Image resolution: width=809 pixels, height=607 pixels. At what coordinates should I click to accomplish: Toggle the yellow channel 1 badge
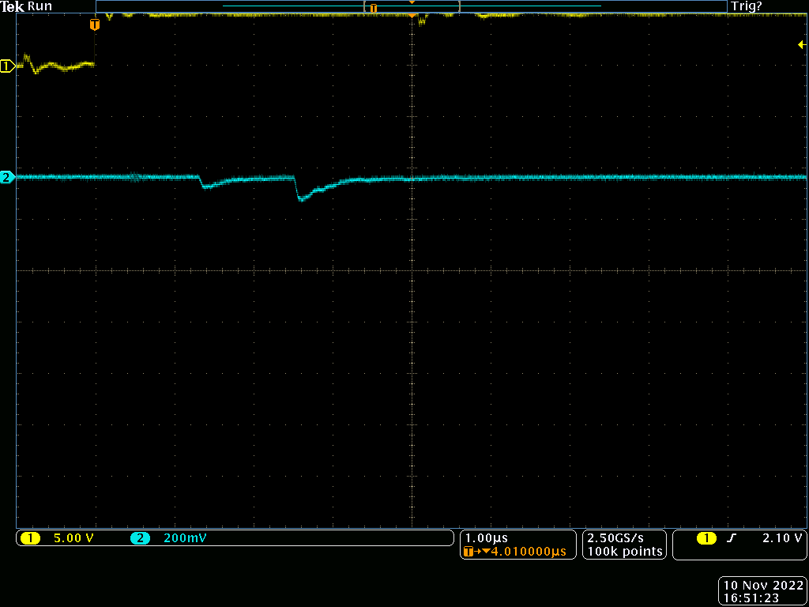point(30,538)
